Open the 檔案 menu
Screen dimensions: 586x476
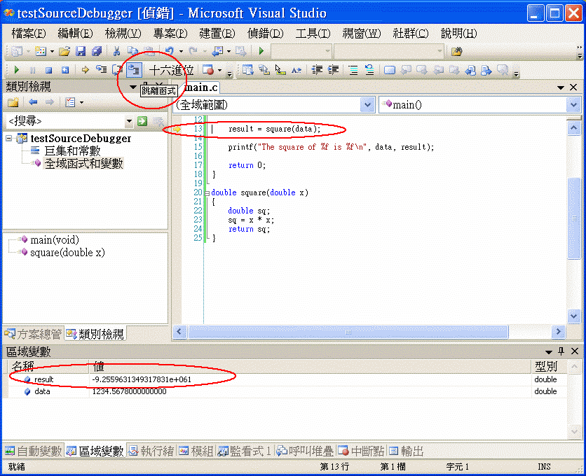coord(29,34)
